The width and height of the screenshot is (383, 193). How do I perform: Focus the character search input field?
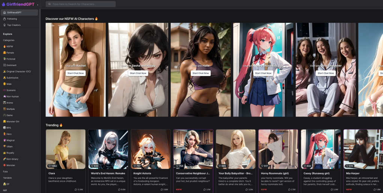[x=82, y=4]
